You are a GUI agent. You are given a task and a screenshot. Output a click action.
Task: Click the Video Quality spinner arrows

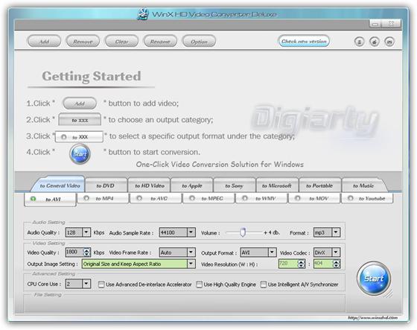pyautogui.click(x=86, y=252)
